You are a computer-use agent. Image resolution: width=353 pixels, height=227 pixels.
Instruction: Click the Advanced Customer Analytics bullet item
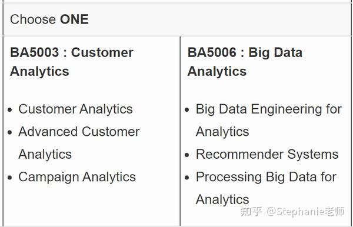pyautogui.click(x=79, y=143)
